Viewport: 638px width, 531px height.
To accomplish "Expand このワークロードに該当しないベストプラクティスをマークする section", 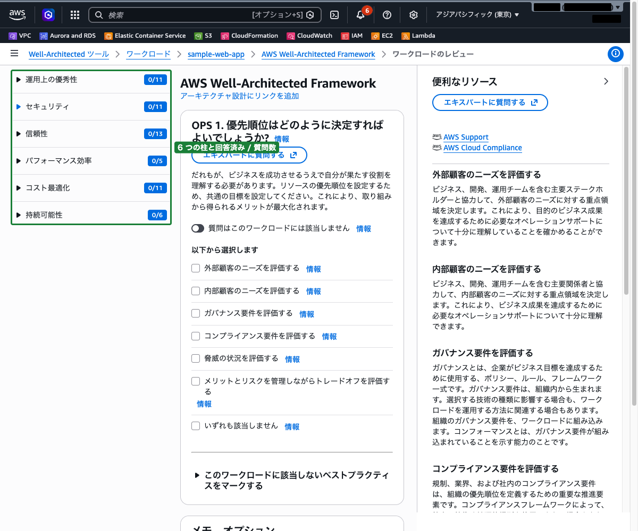I will (x=292, y=480).
